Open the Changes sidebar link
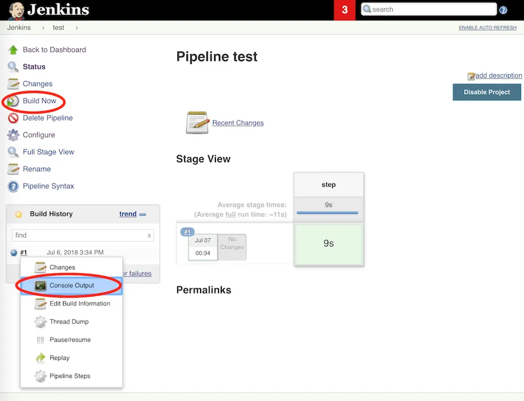The width and height of the screenshot is (524, 401). pyautogui.click(x=37, y=84)
